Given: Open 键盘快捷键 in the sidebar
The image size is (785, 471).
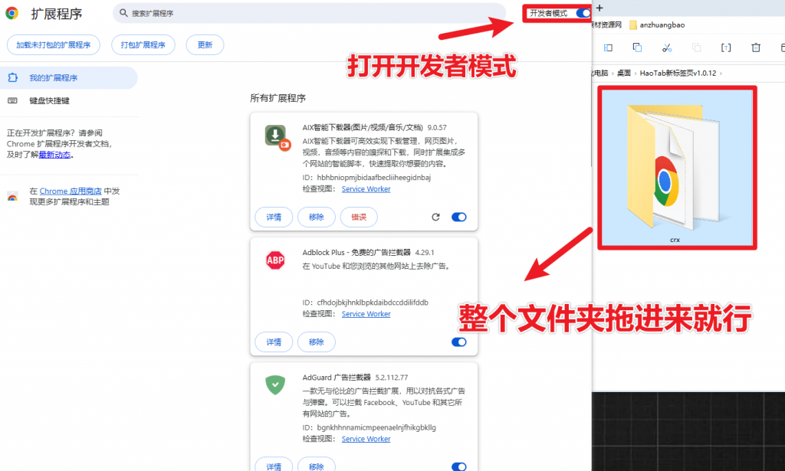Looking at the screenshot, I should 49,101.
